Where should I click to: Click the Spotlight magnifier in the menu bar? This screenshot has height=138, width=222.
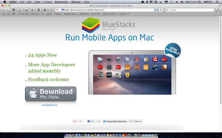(217, 2)
